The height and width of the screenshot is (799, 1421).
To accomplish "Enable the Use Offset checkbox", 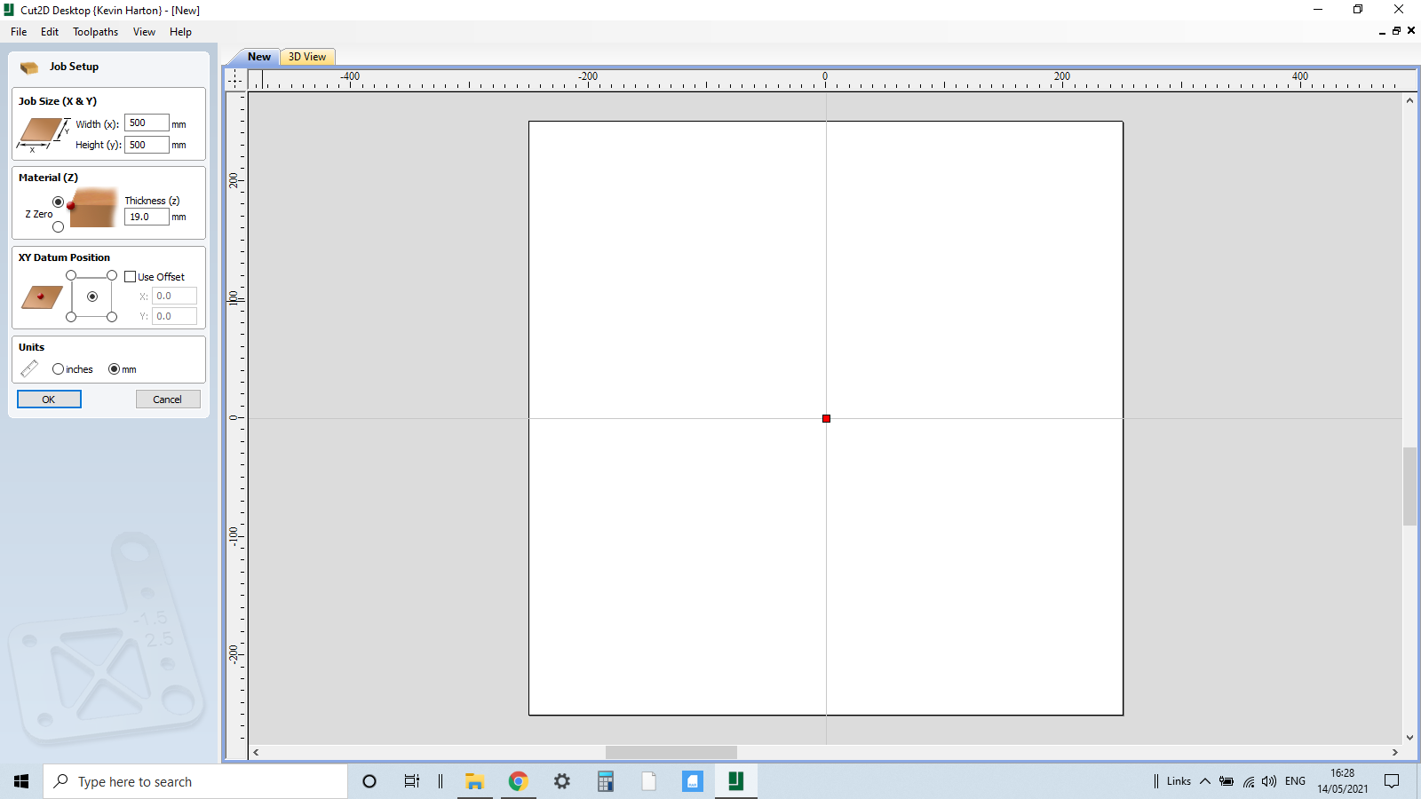I will tap(130, 276).
